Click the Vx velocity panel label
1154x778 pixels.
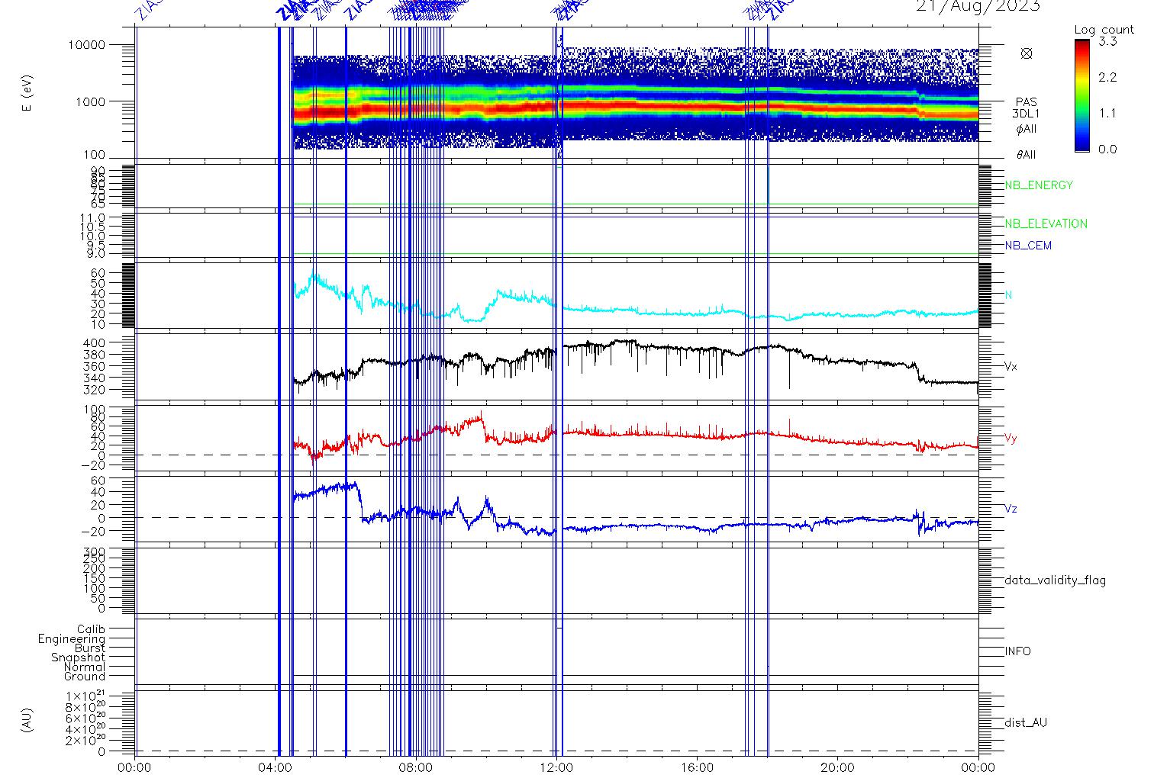(x=1011, y=366)
